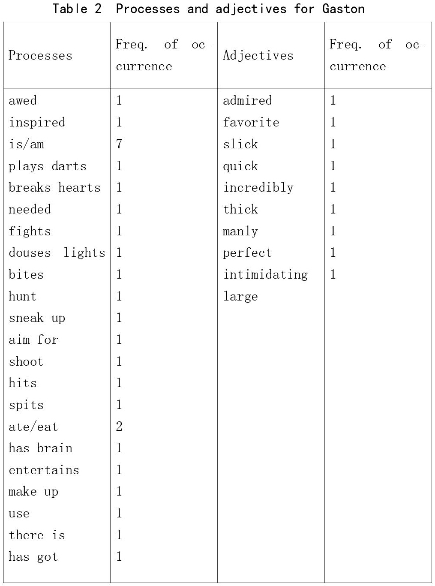Select the 'sneak up' row text
The height and width of the screenshot is (586, 435).
[37, 318]
